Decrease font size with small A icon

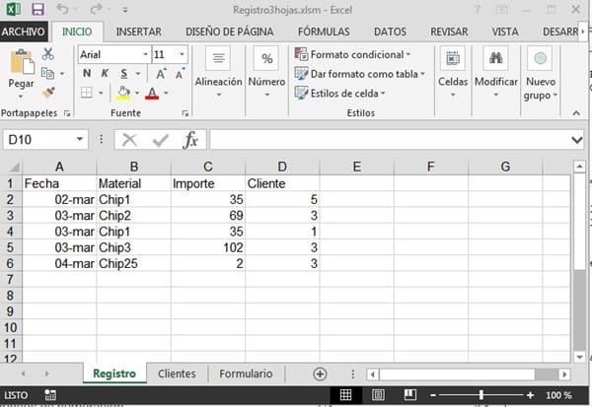pos(181,74)
